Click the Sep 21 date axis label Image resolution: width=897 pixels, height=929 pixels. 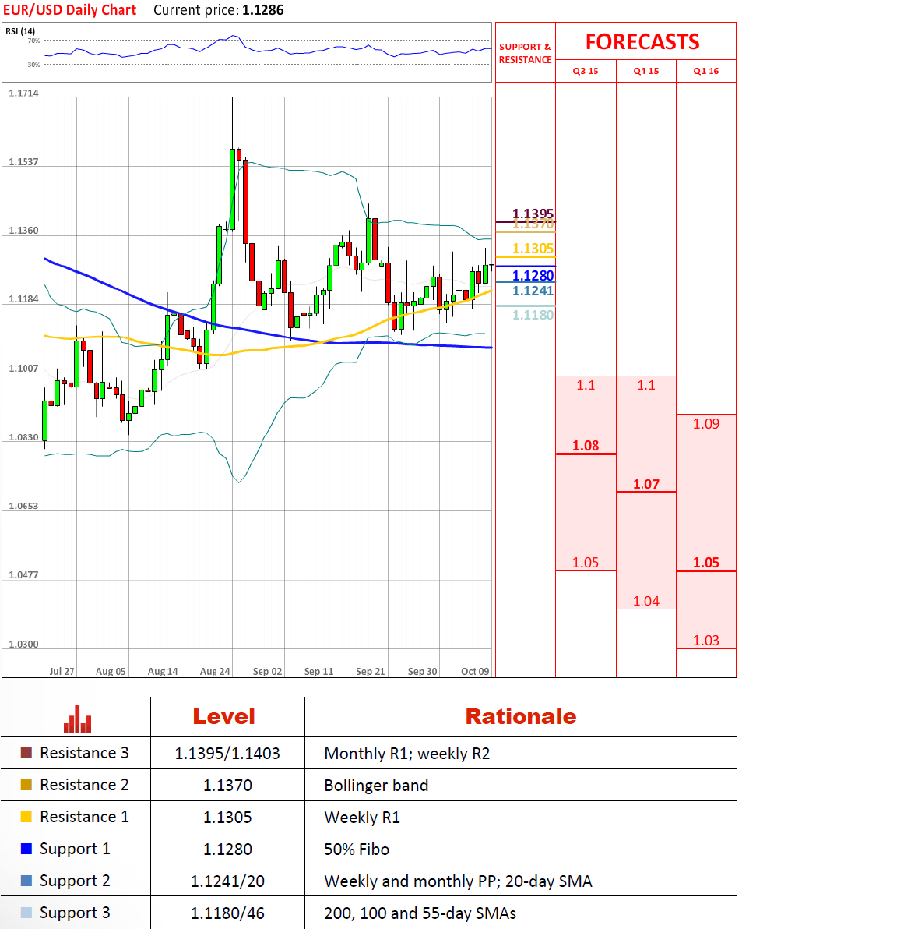coord(371,671)
